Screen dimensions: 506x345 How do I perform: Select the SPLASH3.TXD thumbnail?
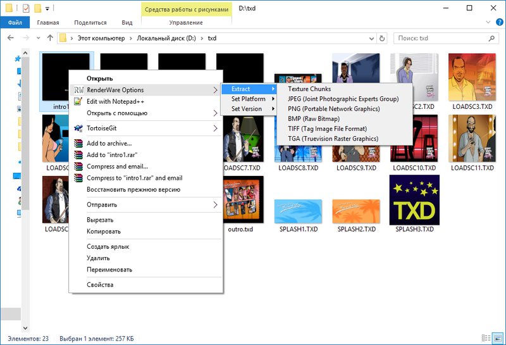[x=414, y=200]
